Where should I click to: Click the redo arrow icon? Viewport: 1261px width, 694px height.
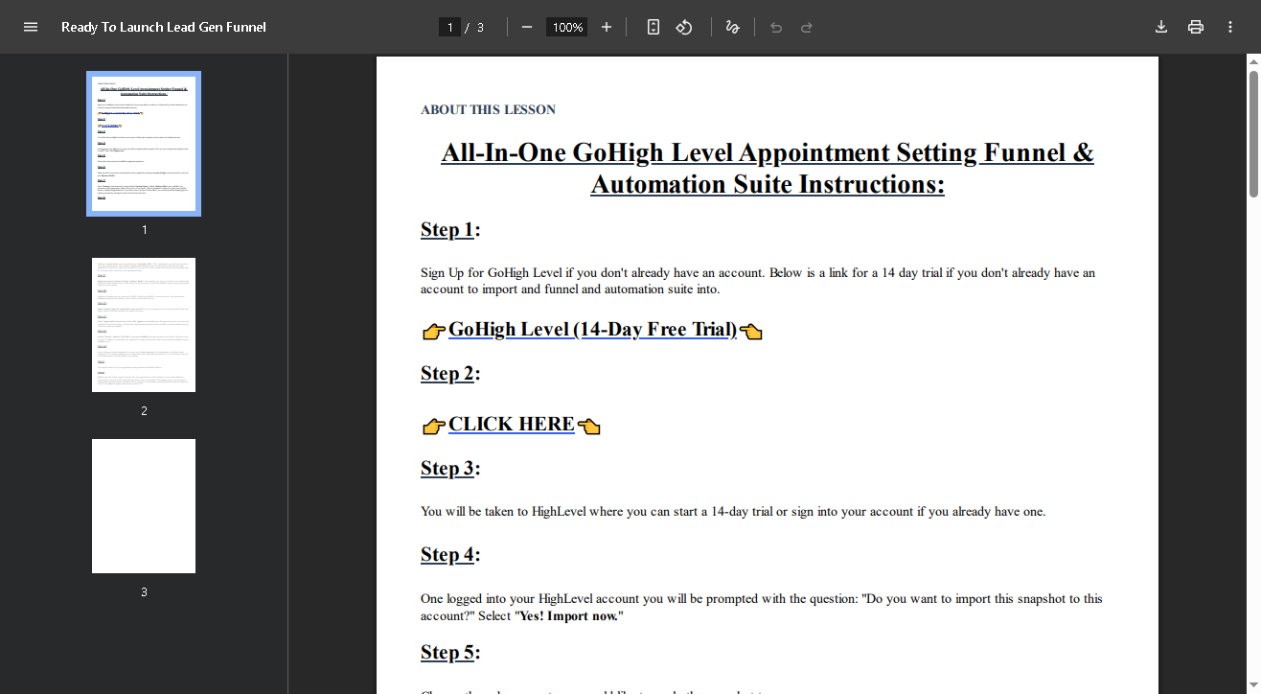click(807, 27)
